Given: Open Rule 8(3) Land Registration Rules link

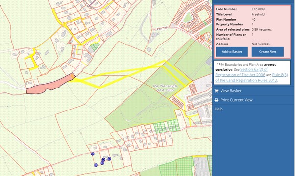Looking at the screenshot, I should (251, 78).
